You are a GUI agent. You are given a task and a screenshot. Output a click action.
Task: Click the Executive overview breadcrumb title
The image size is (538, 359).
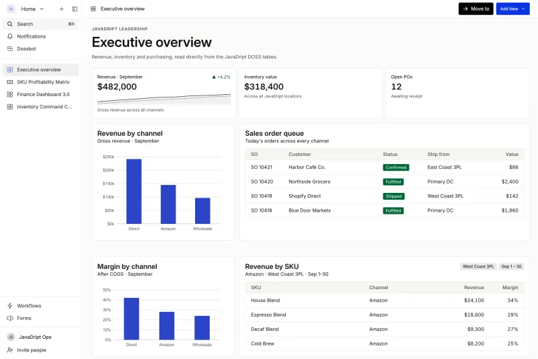click(122, 9)
